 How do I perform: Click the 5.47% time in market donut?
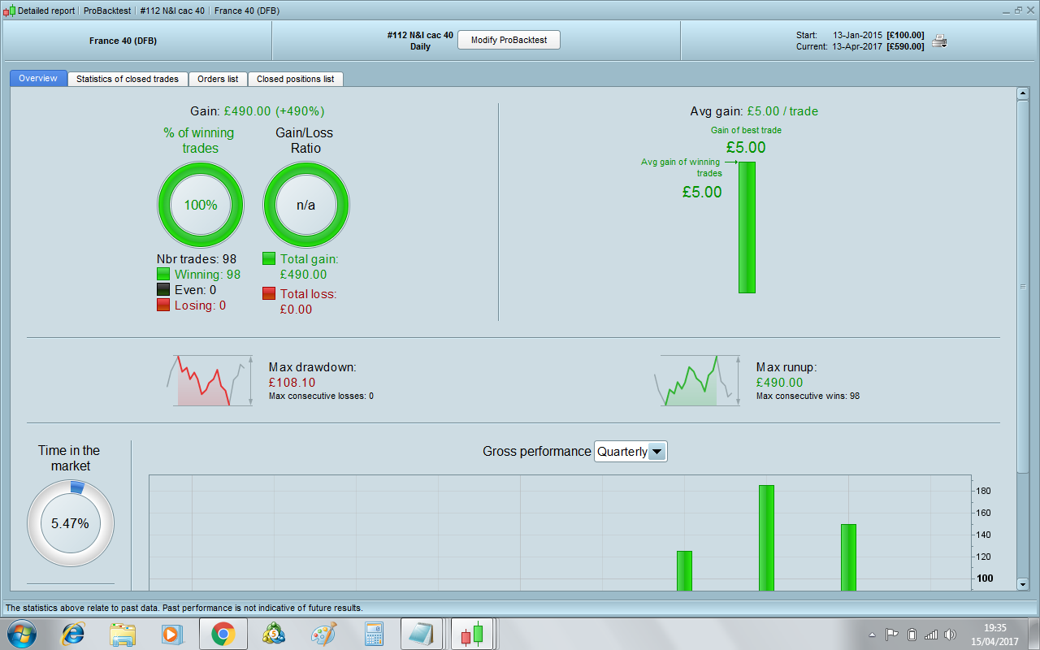pos(71,523)
